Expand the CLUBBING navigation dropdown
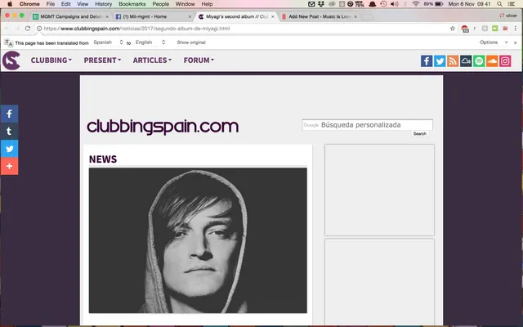The image size is (523, 327). pyautogui.click(x=51, y=60)
